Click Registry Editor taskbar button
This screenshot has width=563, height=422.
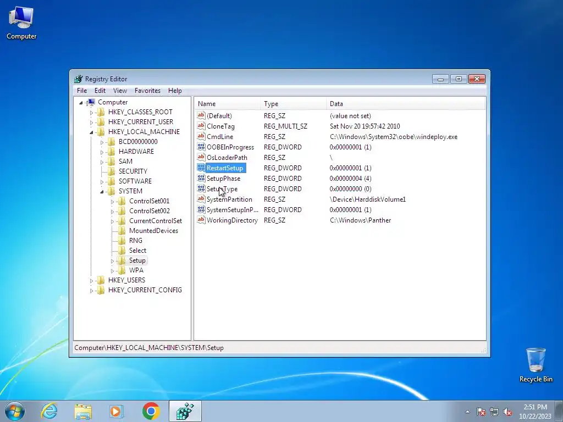(x=185, y=411)
